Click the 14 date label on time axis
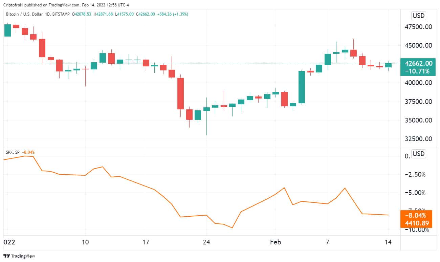 pos(388,242)
